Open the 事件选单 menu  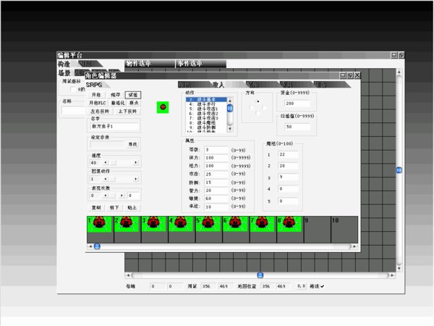coord(191,64)
